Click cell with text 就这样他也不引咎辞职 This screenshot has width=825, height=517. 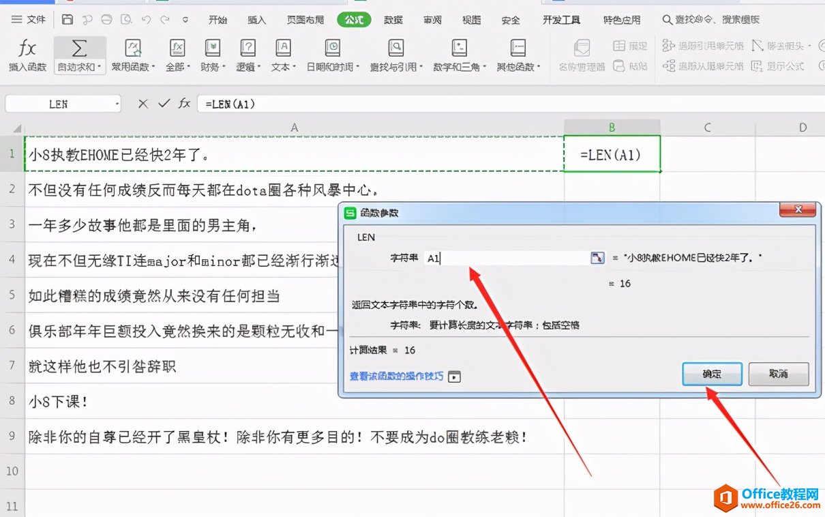click(295, 366)
